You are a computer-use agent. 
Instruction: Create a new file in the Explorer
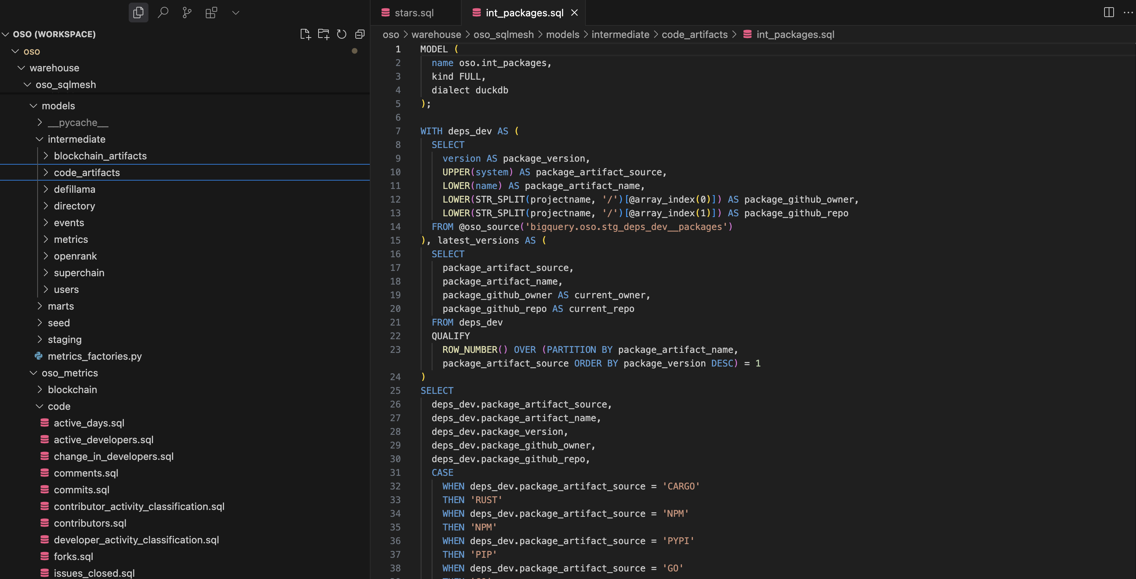pos(305,34)
